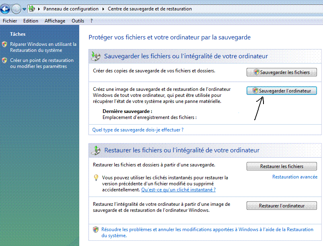323x246 pixels.
Task: Click the Restaurer les fichiers button
Action: (282, 166)
